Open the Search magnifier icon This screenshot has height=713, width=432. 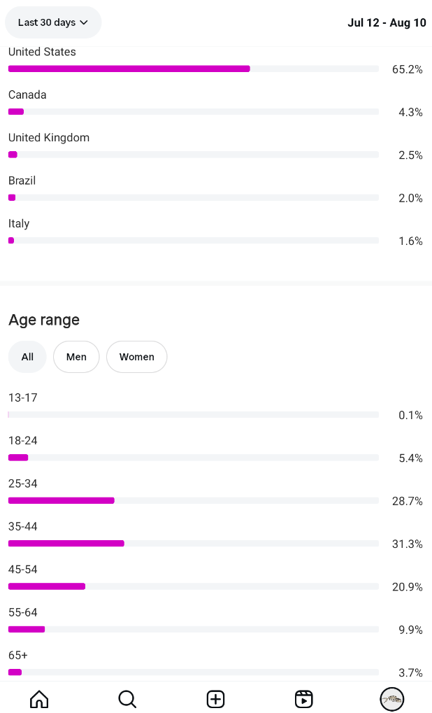[127, 699]
